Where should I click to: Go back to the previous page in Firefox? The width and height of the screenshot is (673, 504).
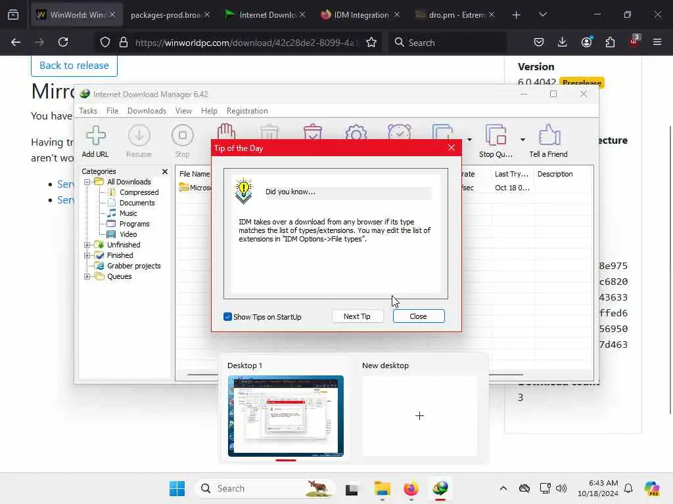point(16,43)
